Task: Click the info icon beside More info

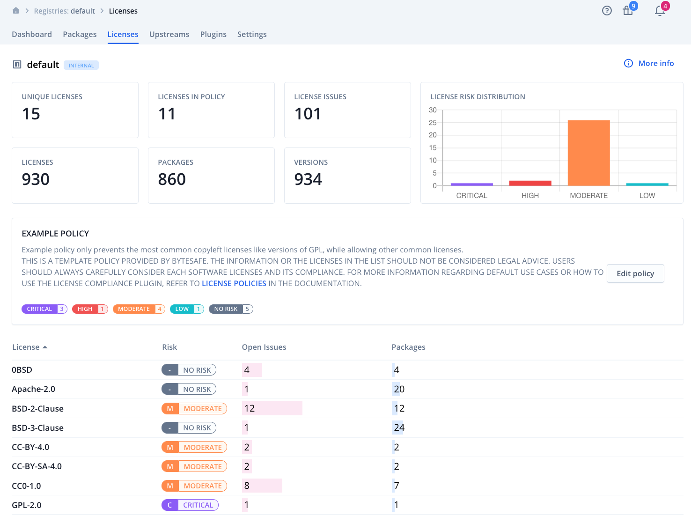Action: pyautogui.click(x=628, y=63)
